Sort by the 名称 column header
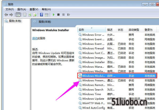 (x=92, y=30)
